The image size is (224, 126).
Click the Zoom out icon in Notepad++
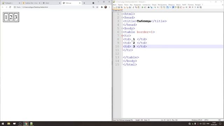158,7
